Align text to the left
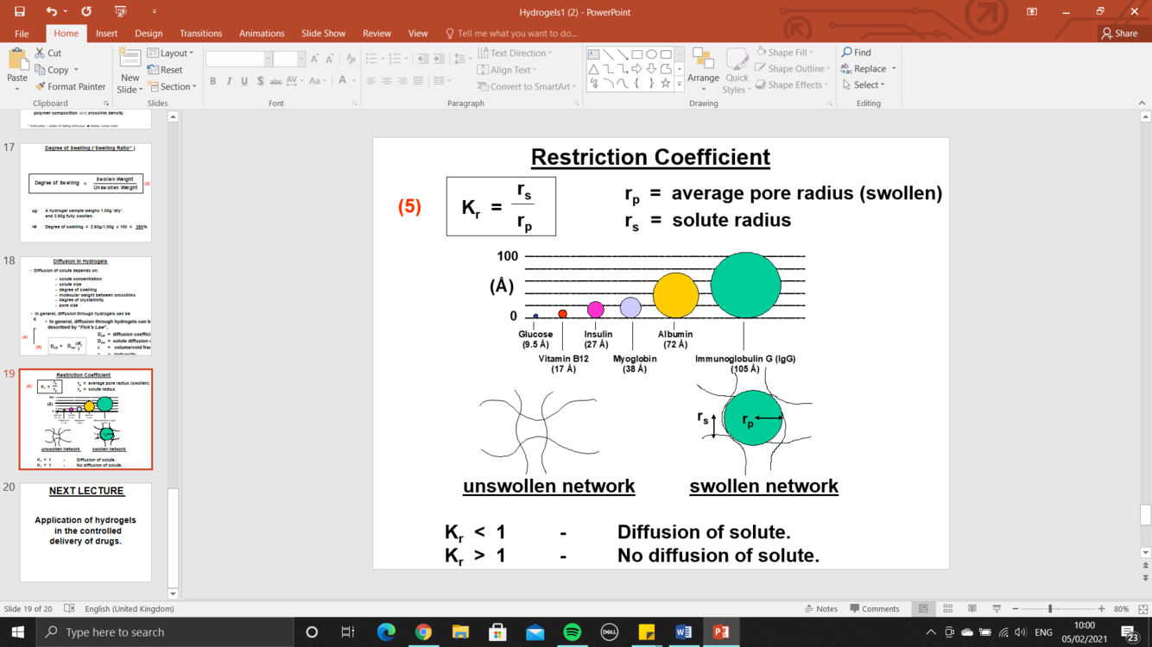The width and height of the screenshot is (1152, 647). point(370,81)
